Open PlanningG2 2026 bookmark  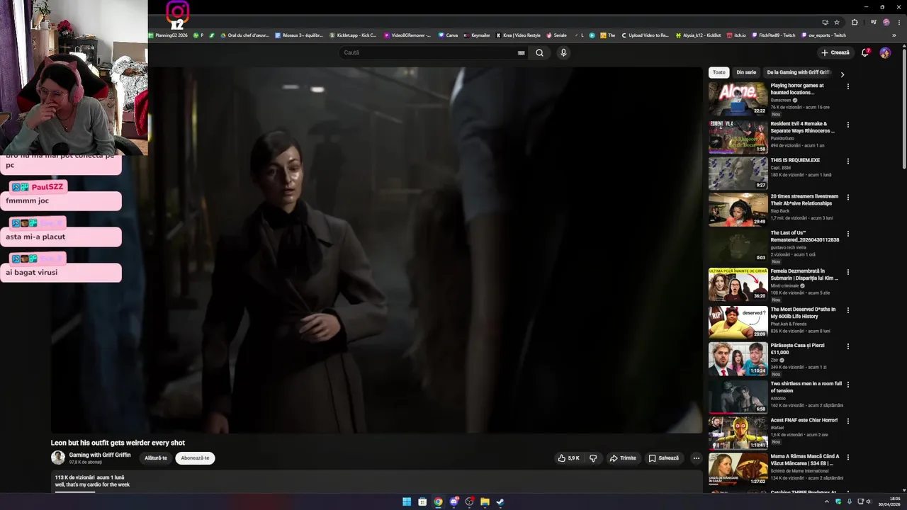(169, 35)
